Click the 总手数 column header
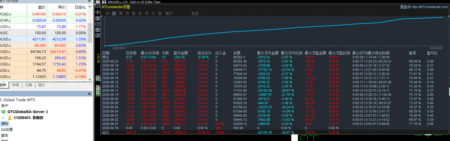 click(131, 53)
